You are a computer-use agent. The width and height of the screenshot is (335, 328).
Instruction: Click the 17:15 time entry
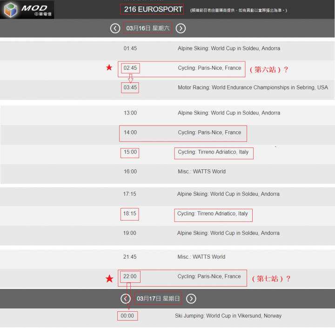(130, 194)
